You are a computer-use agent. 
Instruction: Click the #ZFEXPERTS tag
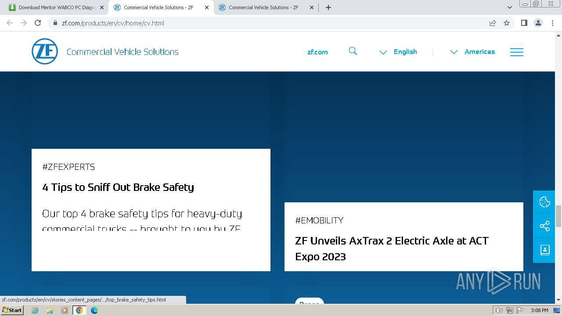tap(68, 167)
